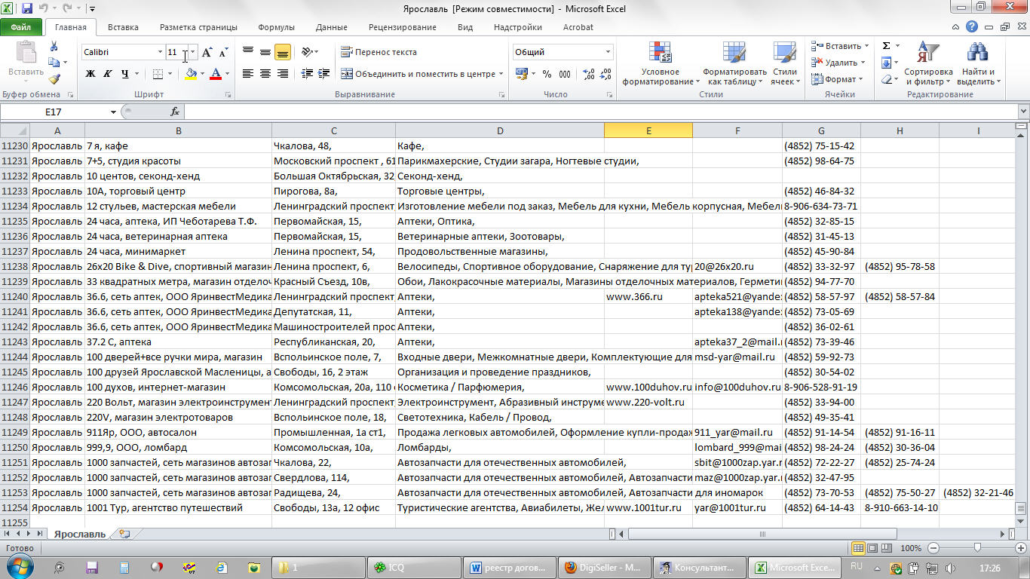Switch to Данные ribbon tab
1030x579 pixels.
(x=332, y=27)
